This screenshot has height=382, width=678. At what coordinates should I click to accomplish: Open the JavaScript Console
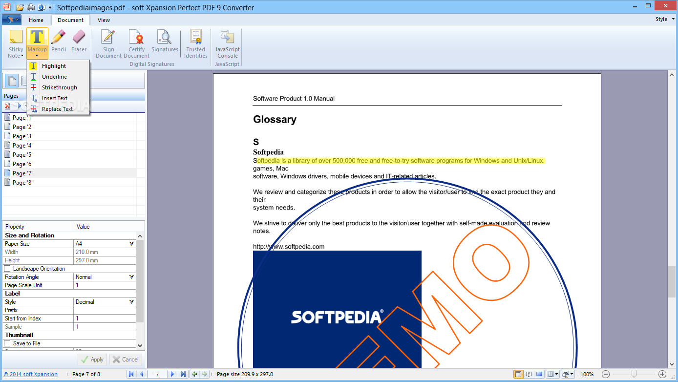pos(228,43)
